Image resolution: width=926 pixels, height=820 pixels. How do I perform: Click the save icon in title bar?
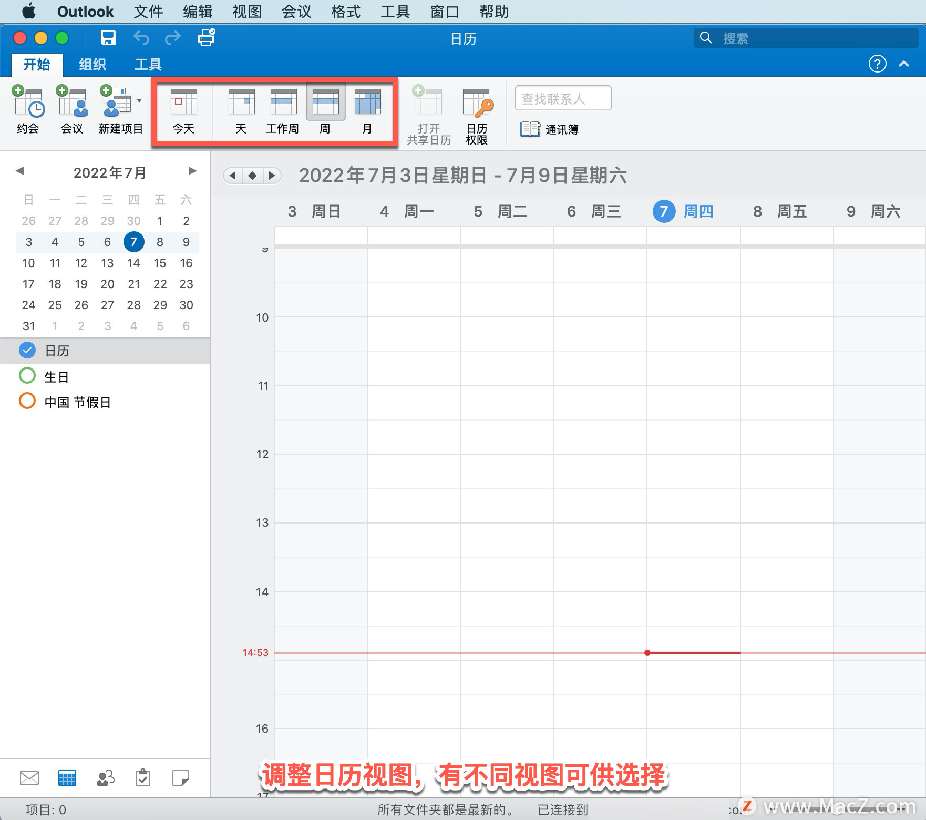pos(108,38)
